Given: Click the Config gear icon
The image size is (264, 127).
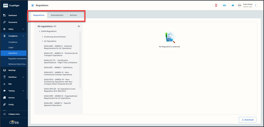Looking at the screenshot, I should pyautogui.click(x=5, y=105).
